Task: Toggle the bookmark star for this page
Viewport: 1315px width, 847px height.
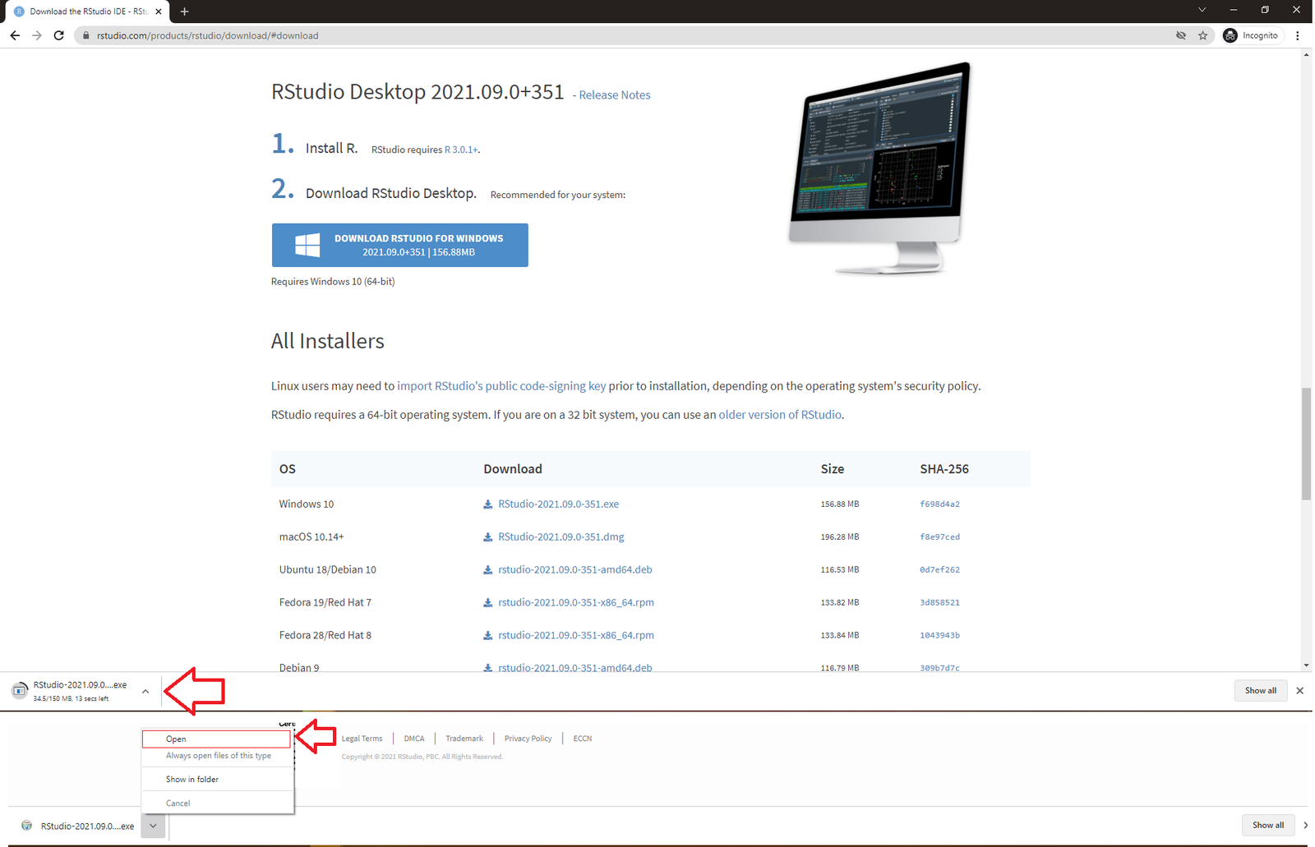Action: point(1203,35)
